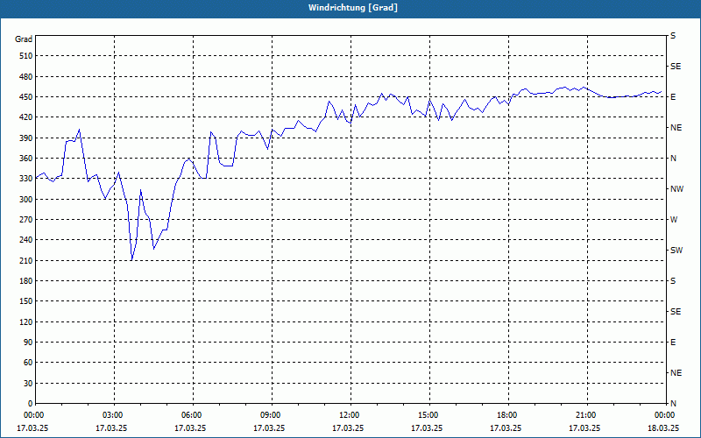Click the "NW" compass label
This screenshot has height=438, width=701.
(x=676, y=189)
